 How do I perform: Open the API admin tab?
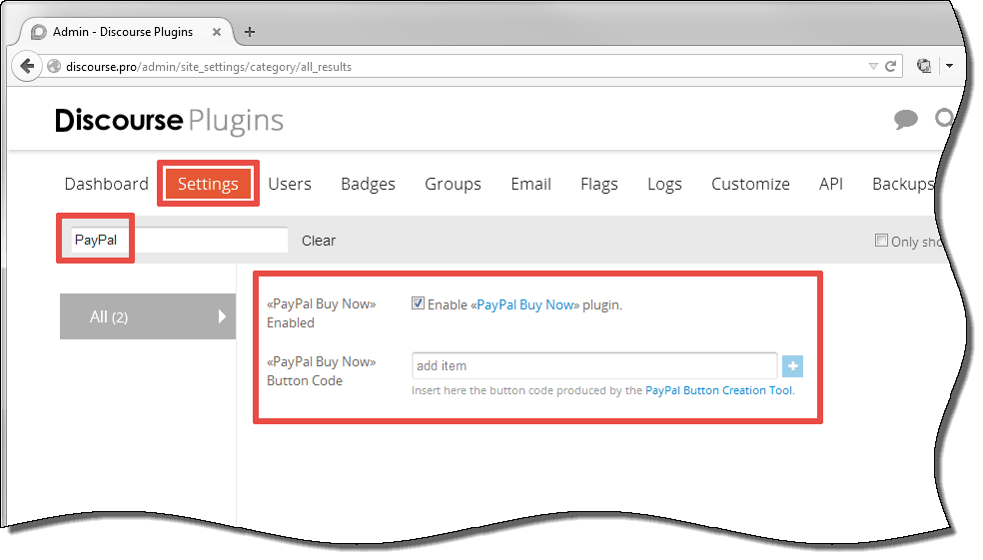pos(831,184)
